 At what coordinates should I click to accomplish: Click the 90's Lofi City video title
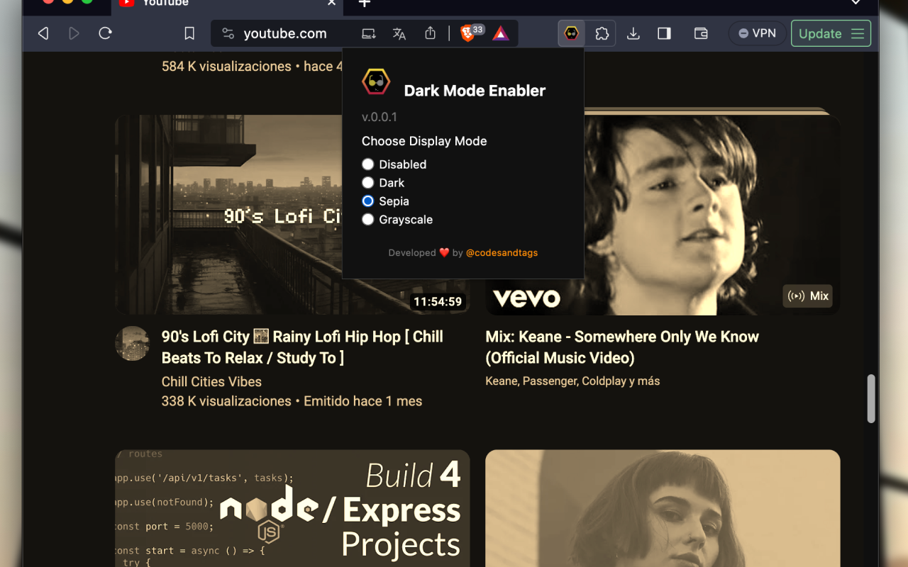(x=302, y=347)
